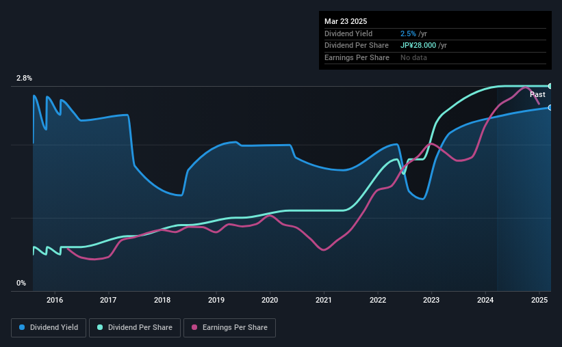562x347 pixels.
Task: Click the blue Dividend Yield legend dot
Action: tap(22, 327)
